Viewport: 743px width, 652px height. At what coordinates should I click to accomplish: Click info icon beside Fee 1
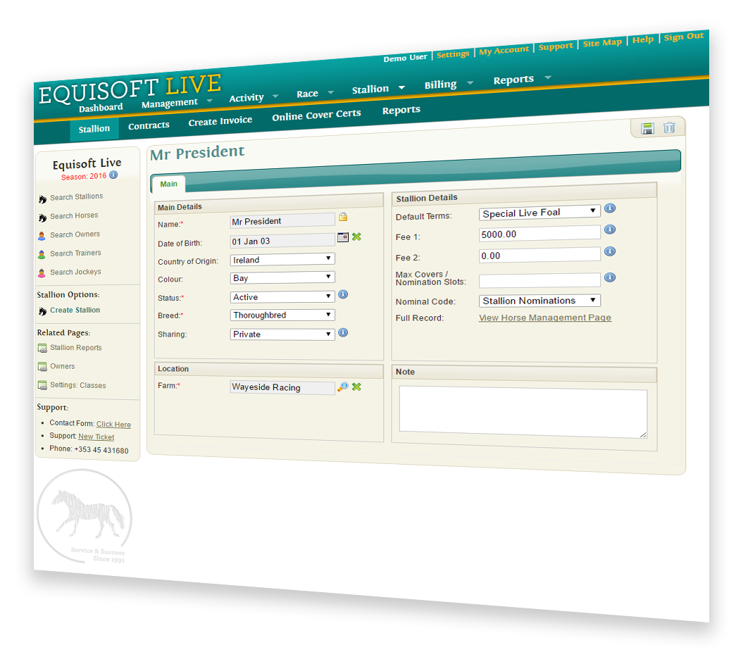[611, 230]
